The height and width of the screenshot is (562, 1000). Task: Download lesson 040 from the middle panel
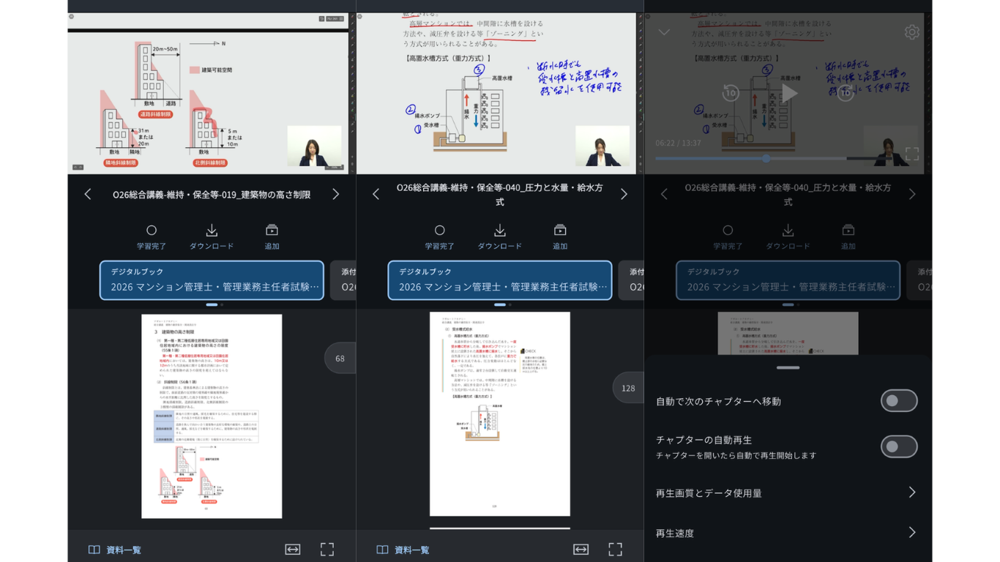[x=500, y=237]
